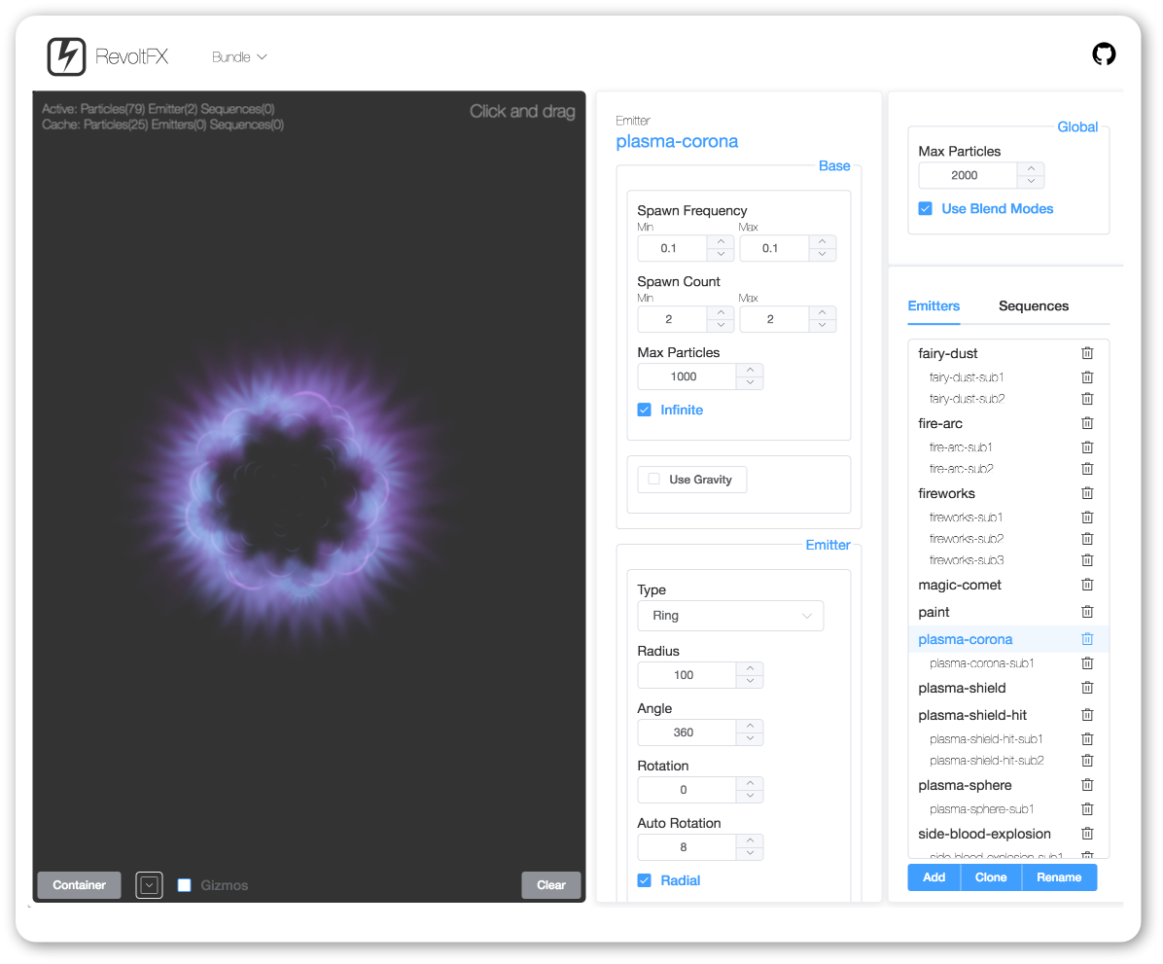
Task: Uncheck the Infinite checkbox
Action: tap(644, 410)
